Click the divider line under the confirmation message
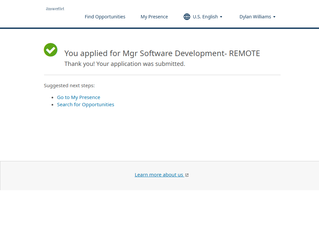319x241 pixels. pyautogui.click(x=162, y=75)
